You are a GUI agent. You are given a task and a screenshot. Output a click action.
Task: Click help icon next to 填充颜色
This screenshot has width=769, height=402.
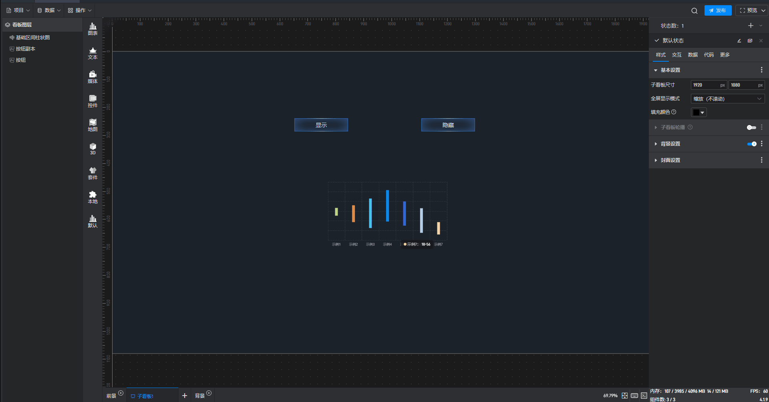coord(674,112)
